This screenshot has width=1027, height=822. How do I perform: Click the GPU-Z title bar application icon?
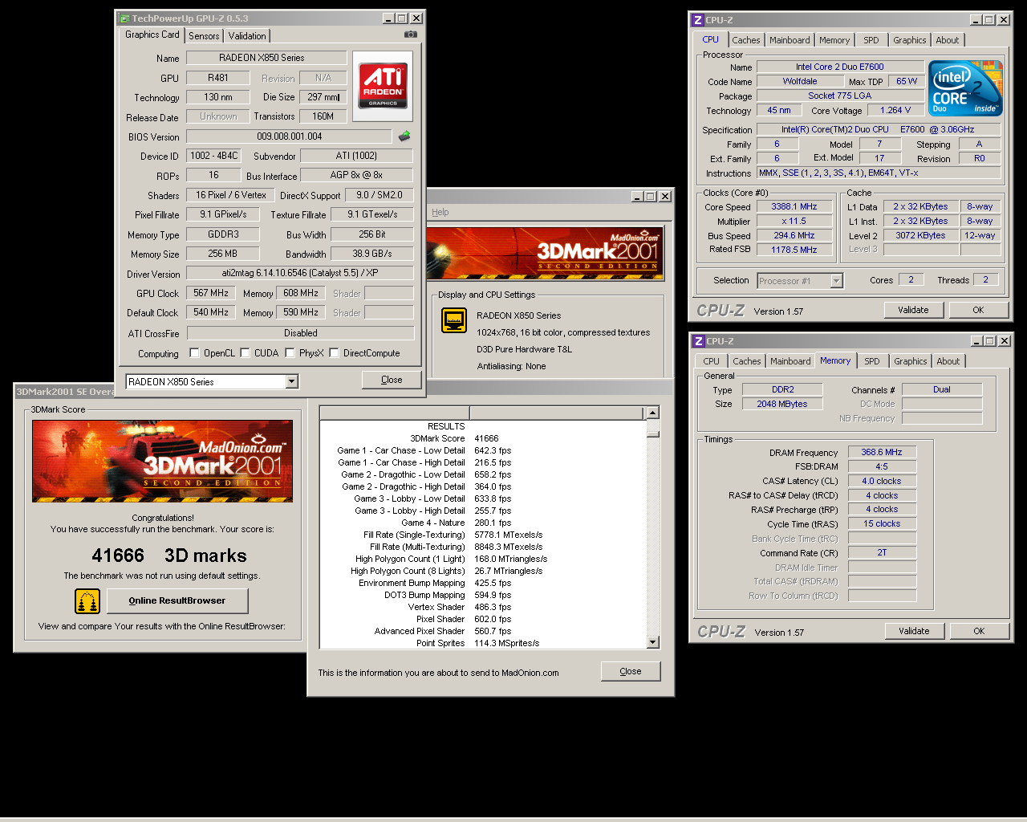(x=124, y=18)
